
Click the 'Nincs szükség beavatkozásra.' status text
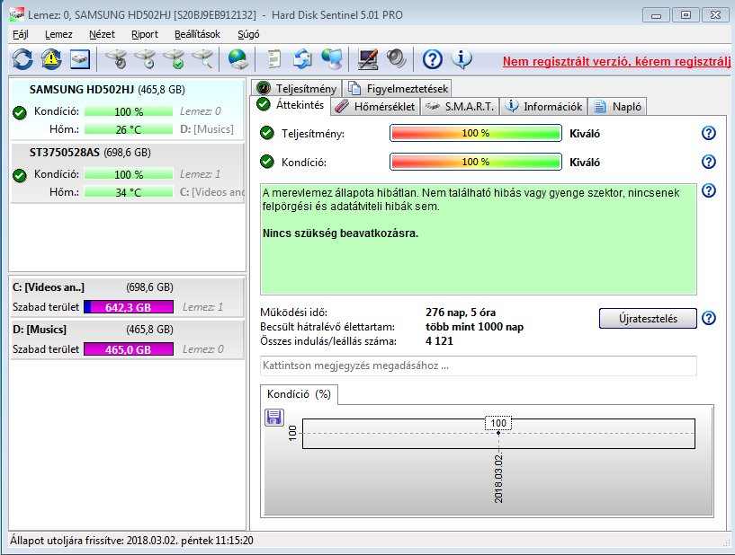(340, 233)
